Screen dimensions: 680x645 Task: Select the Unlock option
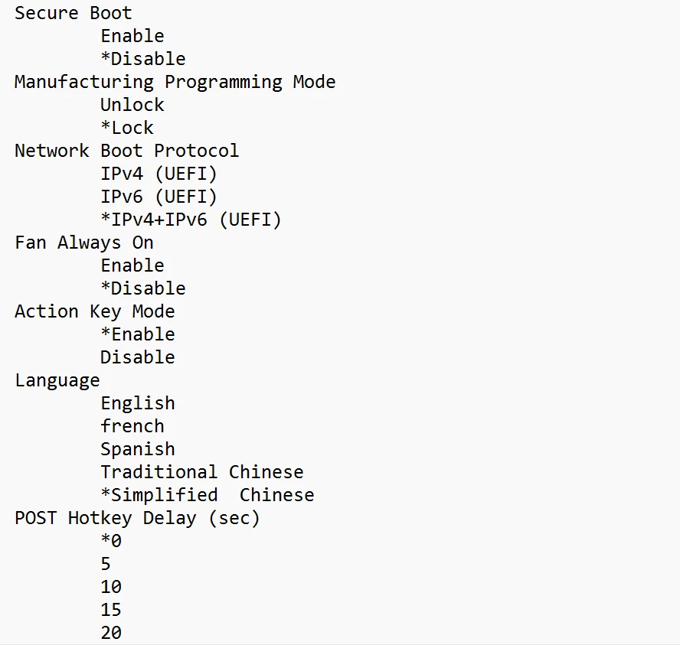click(132, 105)
